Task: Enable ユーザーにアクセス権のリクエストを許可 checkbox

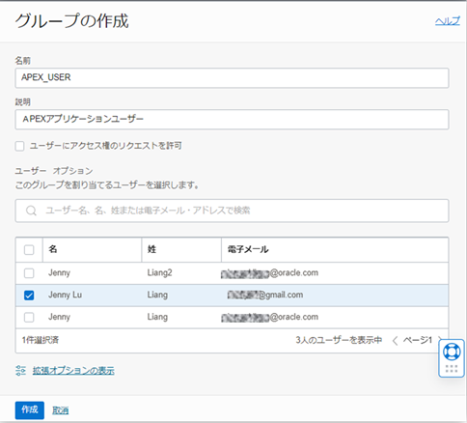Action: click(x=19, y=146)
